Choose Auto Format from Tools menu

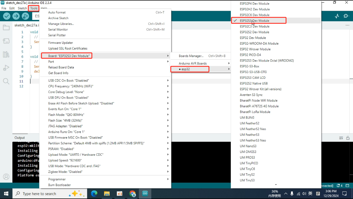pos(105,12)
